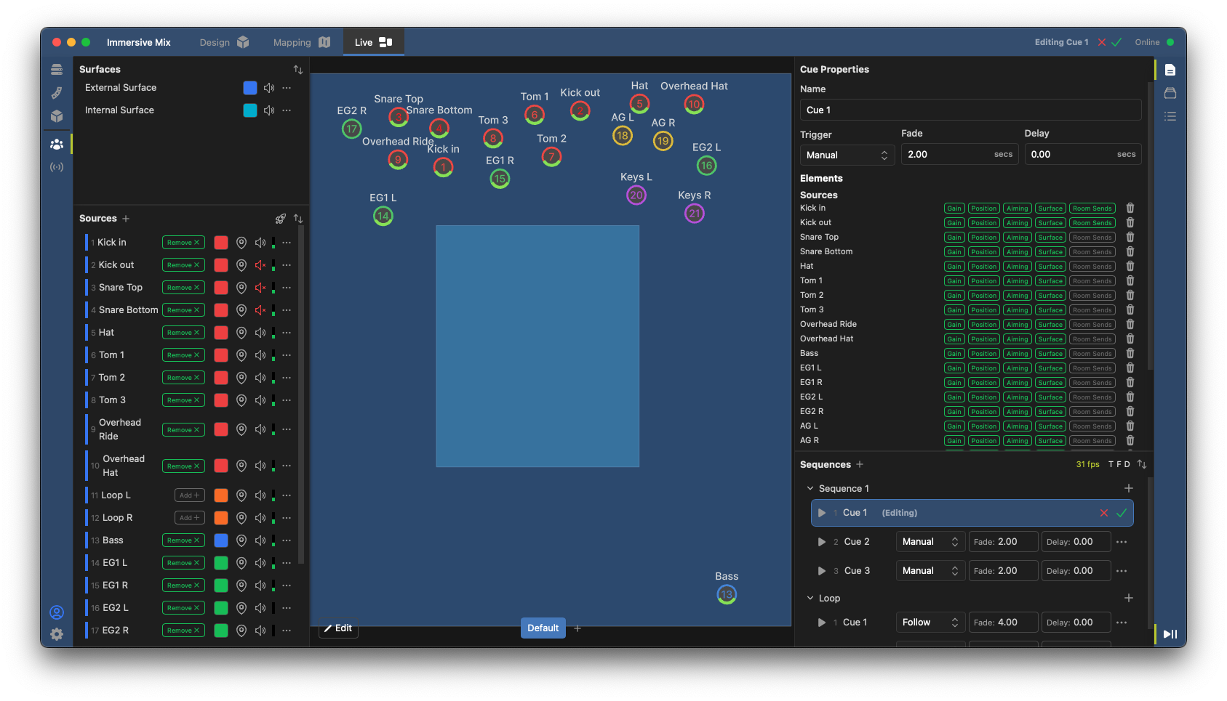
Task: Click the Edit button below the stage
Action: point(338,628)
